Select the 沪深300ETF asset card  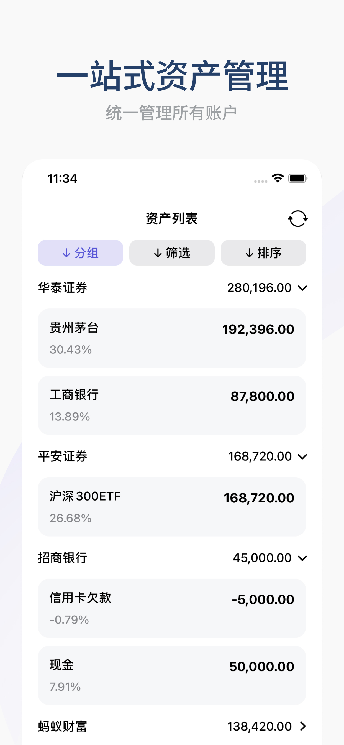tap(172, 507)
